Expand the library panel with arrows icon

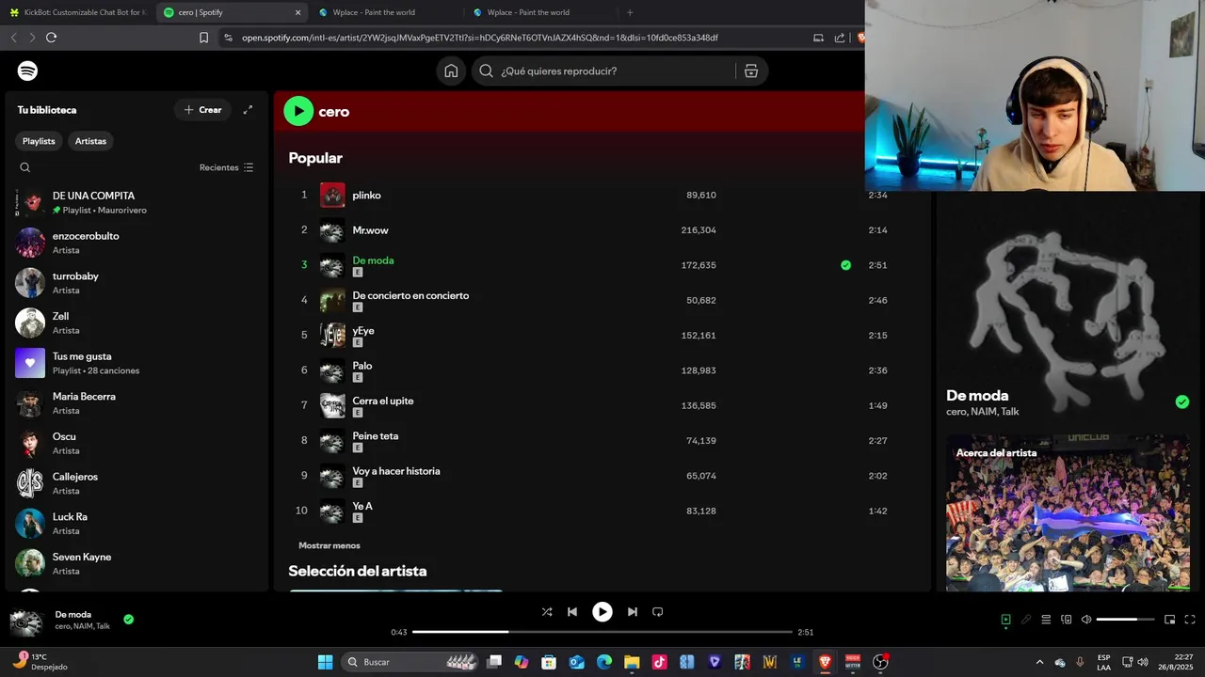[x=248, y=110]
